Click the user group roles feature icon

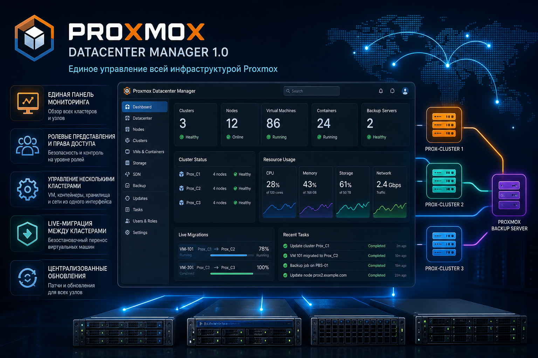(27, 146)
